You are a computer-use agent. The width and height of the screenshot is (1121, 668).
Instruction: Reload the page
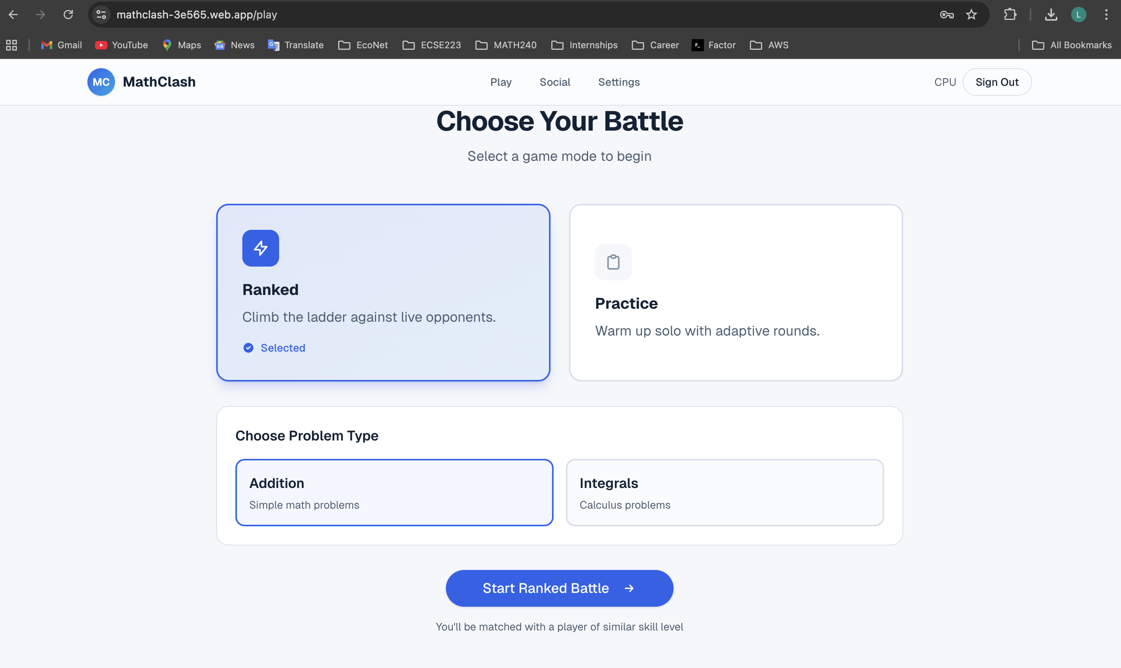(x=68, y=15)
